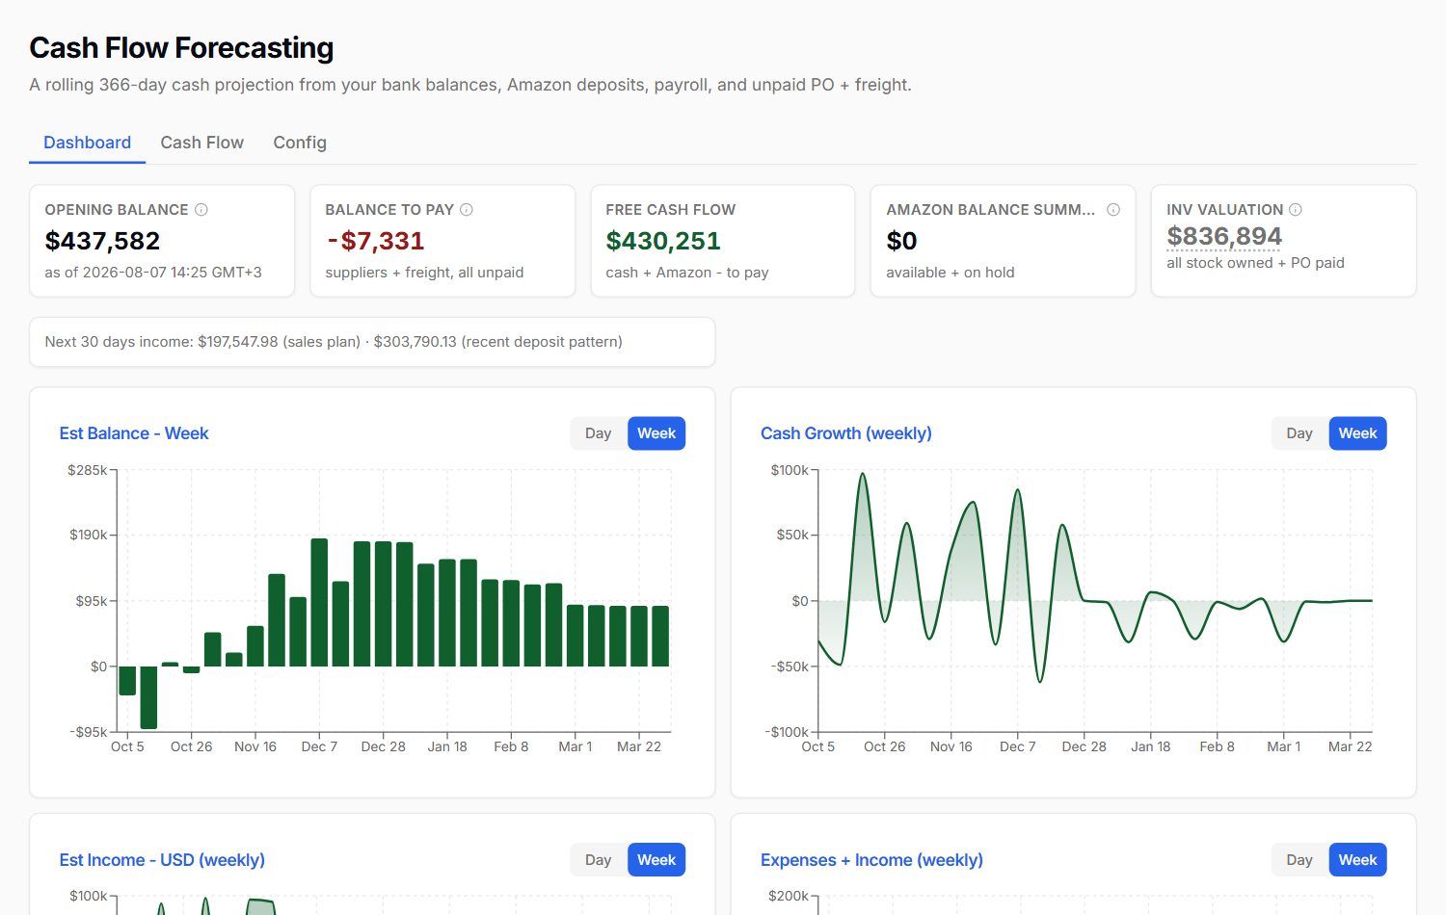Switch Cash Growth chart to Day
Viewport: 1446px width, 915px height.
click(1299, 433)
